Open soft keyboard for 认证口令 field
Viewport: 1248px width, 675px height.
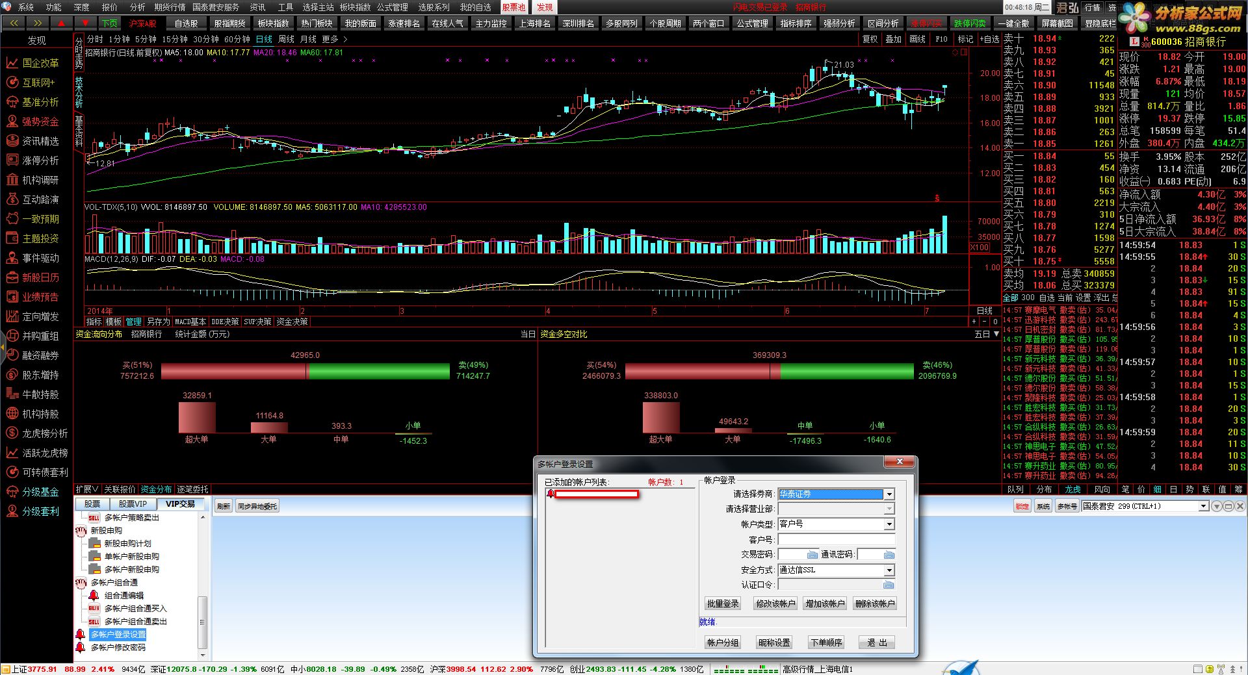889,585
